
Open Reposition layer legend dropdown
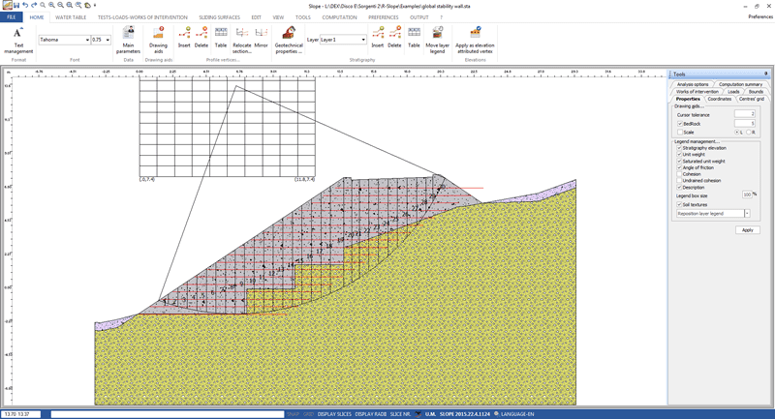pos(747,214)
